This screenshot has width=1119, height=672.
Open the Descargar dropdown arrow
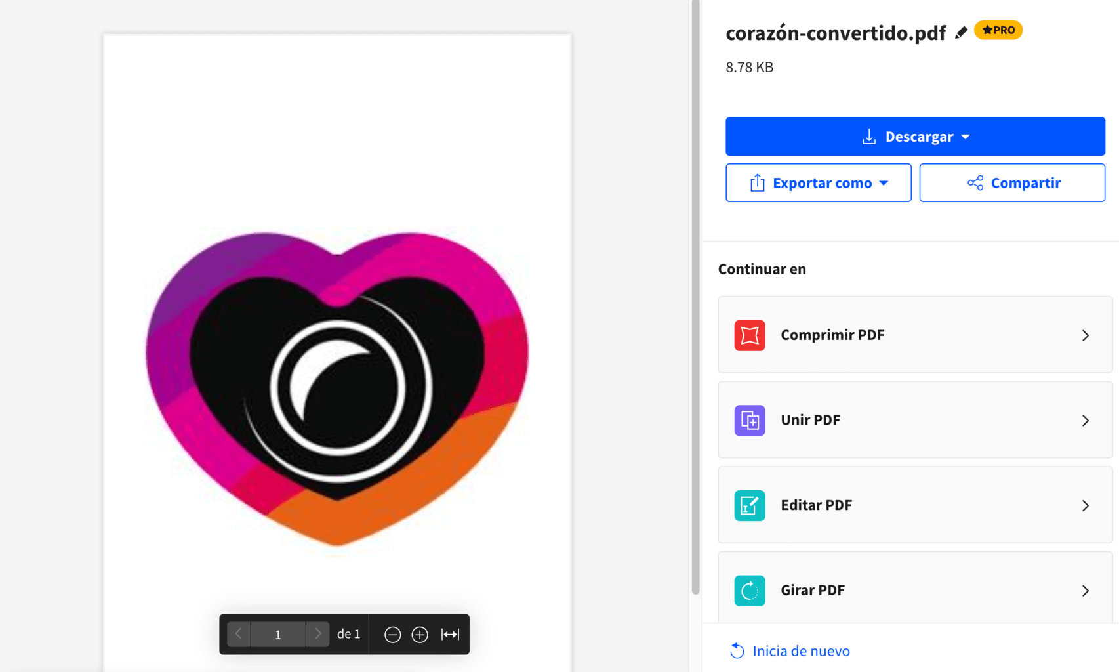point(966,136)
